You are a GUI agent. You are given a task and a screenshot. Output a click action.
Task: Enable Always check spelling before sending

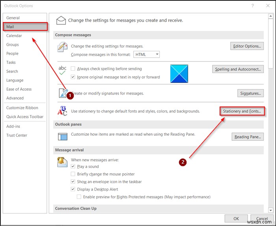point(73,69)
